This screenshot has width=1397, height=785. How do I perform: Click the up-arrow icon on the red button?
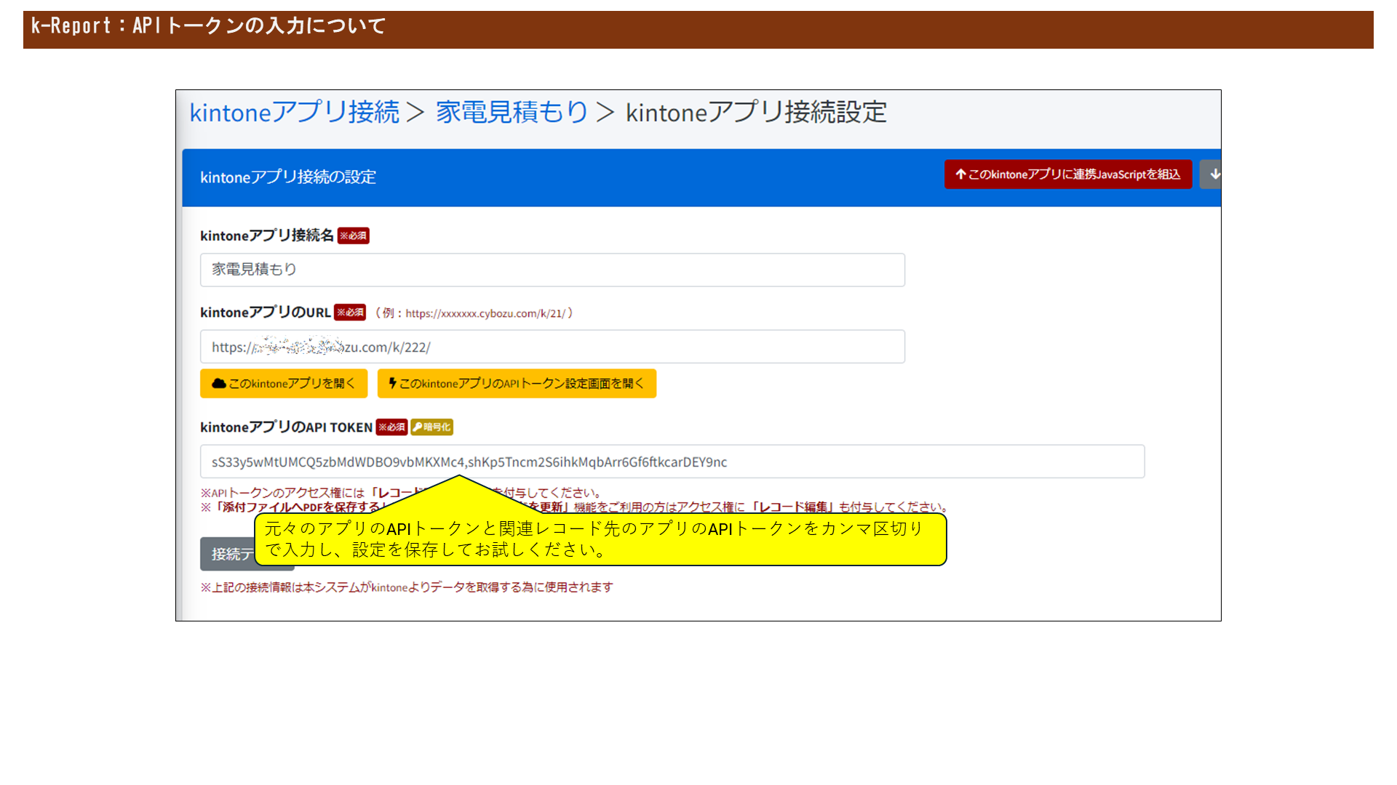(x=960, y=174)
